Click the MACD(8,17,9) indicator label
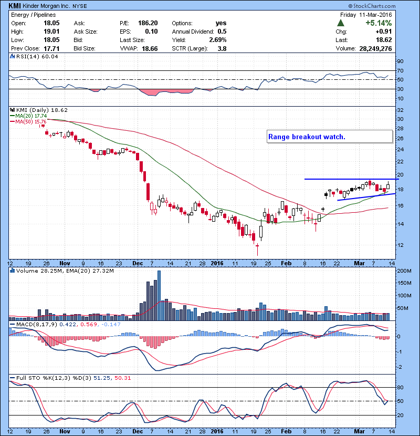The height and width of the screenshot is (436, 420). (x=37, y=324)
